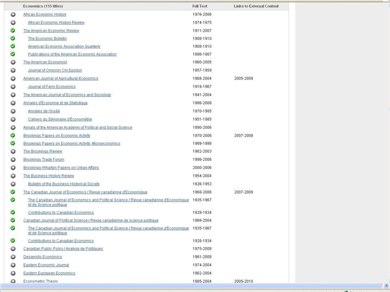The image size is (390, 292).
Task: Open the Cahiers du Séminaire d'Économétrie link
Action: [x=60, y=119]
